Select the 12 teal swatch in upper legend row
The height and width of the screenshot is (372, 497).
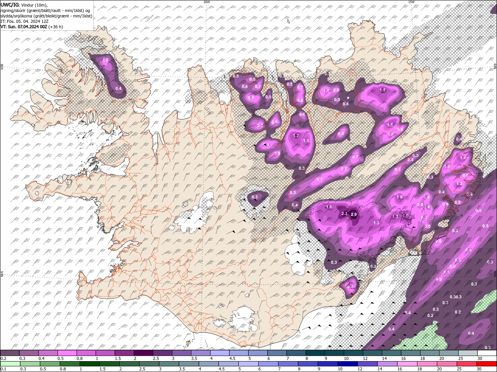point(372,353)
